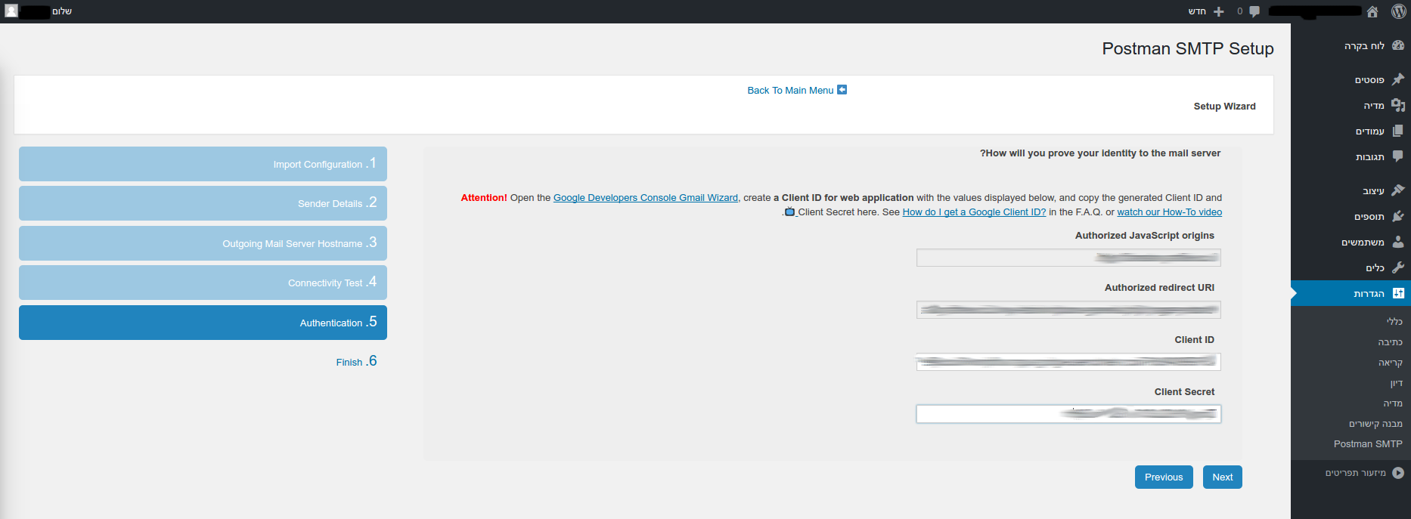Focus the Client Secret input field
This screenshot has width=1411, height=519.
(1068, 414)
